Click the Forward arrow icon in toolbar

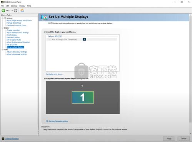tap(15, 10)
